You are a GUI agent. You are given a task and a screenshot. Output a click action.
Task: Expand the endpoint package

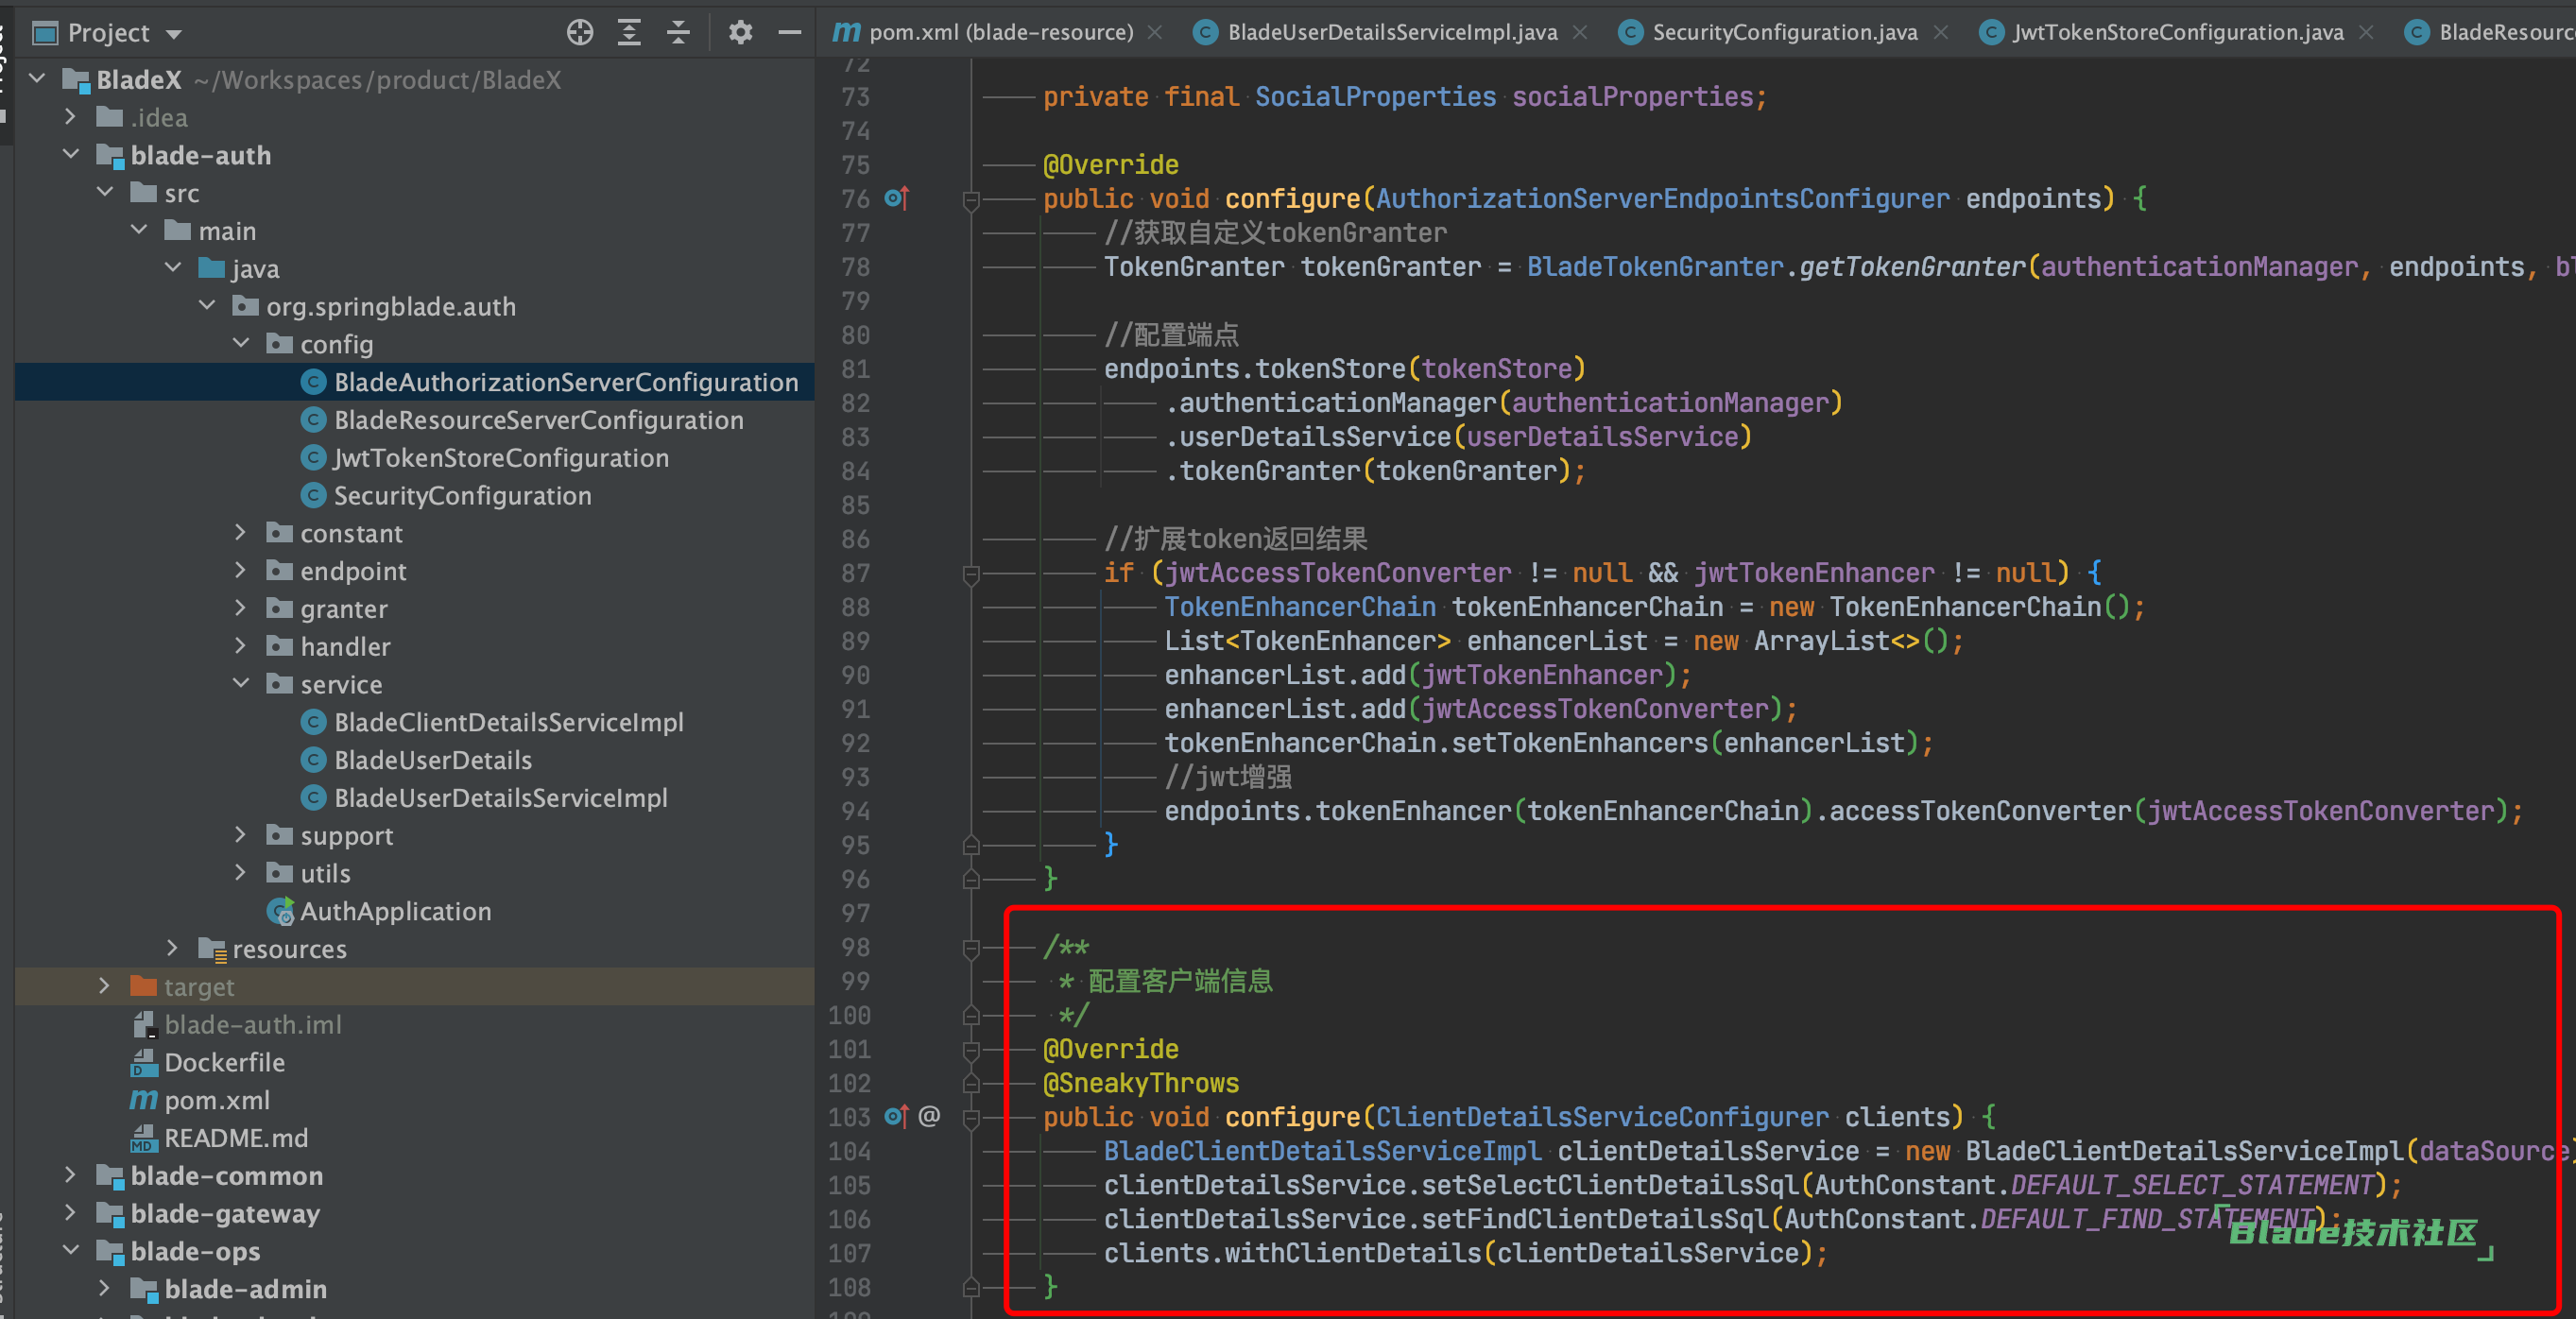click(x=240, y=570)
